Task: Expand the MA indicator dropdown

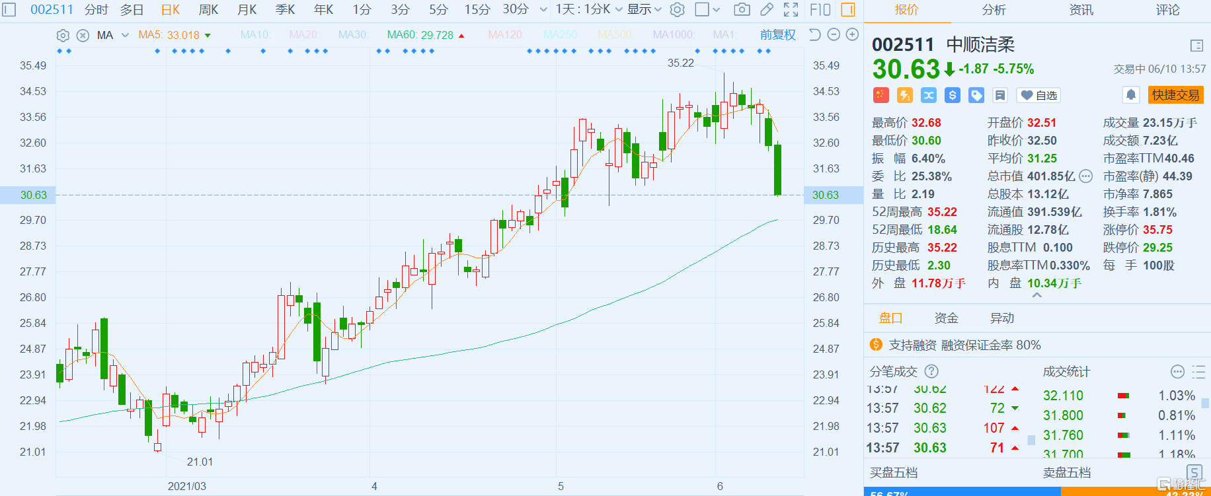Action: point(125,35)
